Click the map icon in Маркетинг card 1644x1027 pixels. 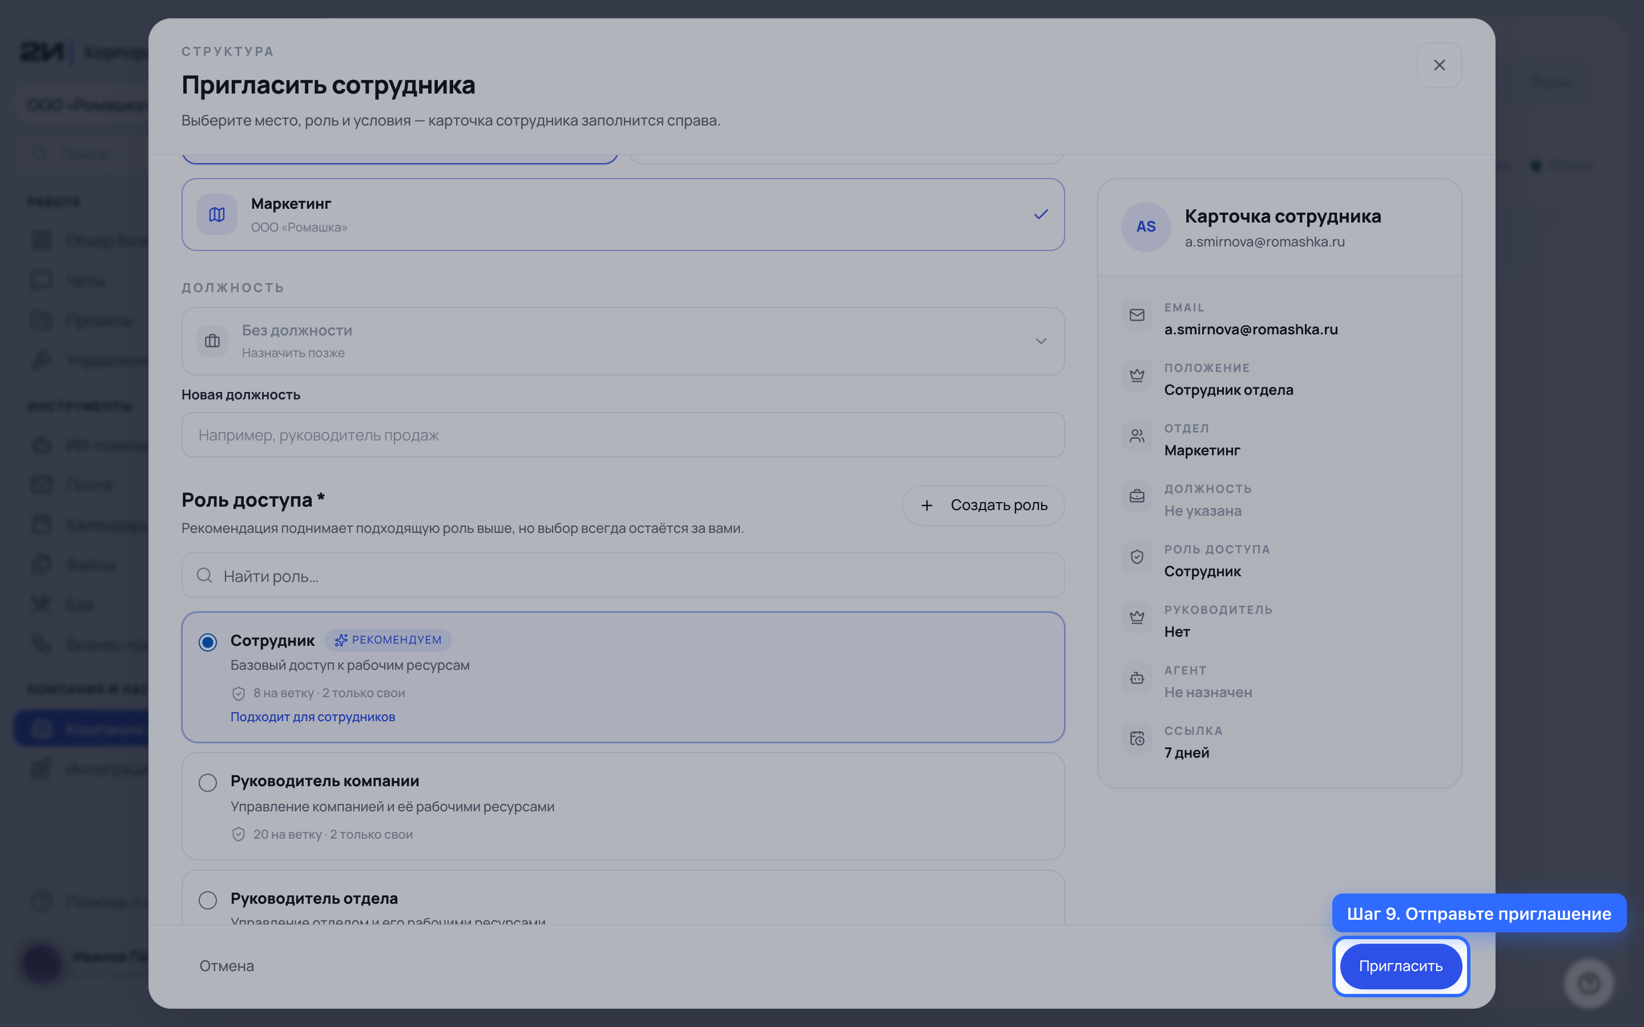click(x=217, y=215)
